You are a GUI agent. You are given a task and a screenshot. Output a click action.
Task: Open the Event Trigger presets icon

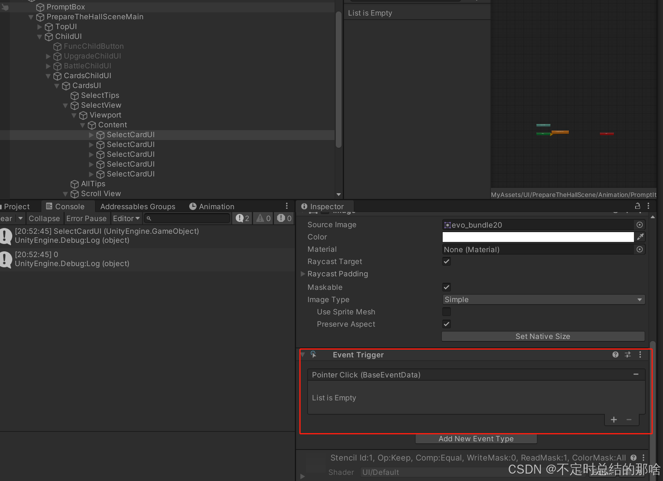coord(628,355)
